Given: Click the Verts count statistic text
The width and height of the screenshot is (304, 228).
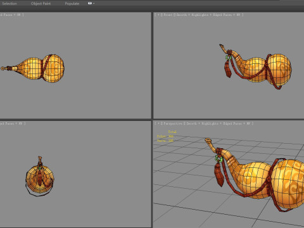Looking at the screenshot, I should click(165, 141).
